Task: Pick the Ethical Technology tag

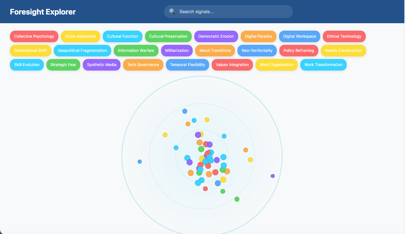Action: pos(344,36)
